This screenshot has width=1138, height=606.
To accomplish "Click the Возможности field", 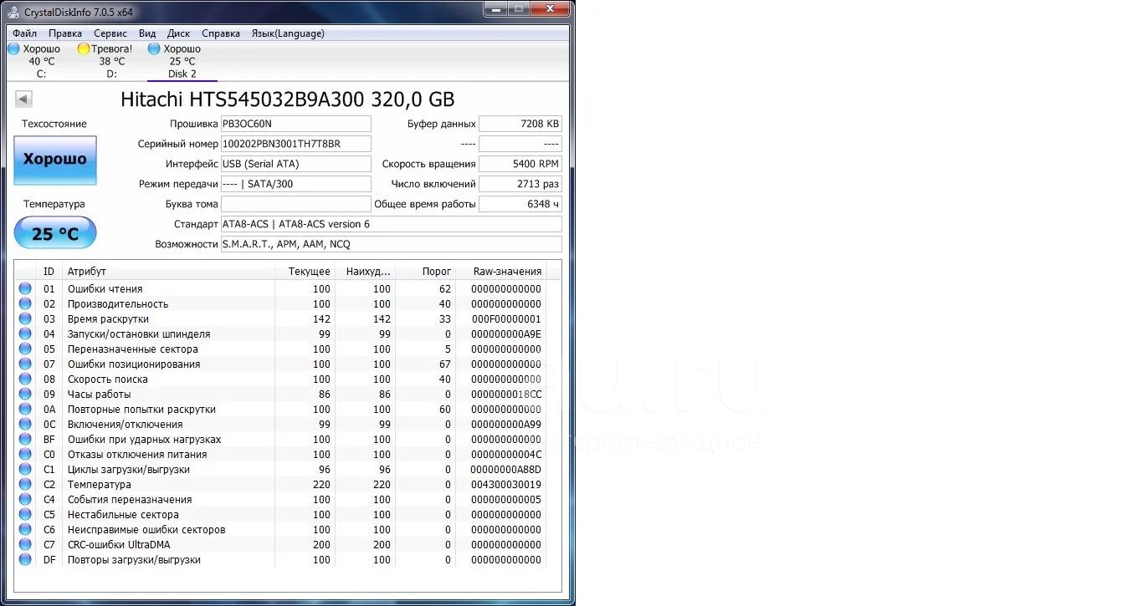I will [391, 244].
